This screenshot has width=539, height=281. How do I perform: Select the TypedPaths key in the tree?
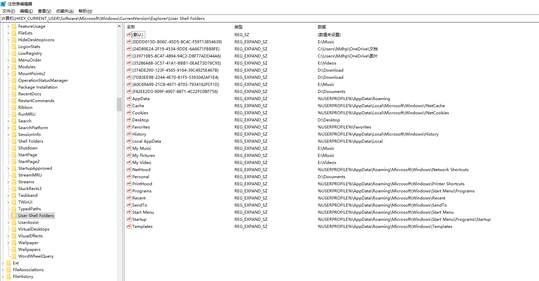point(29,209)
